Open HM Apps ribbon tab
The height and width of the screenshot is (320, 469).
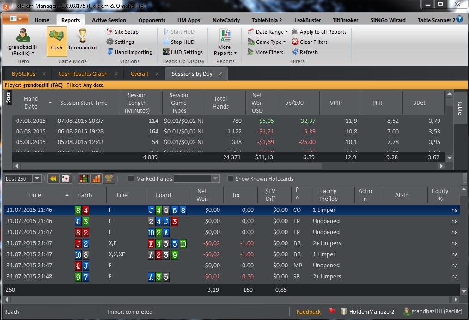coord(189,20)
